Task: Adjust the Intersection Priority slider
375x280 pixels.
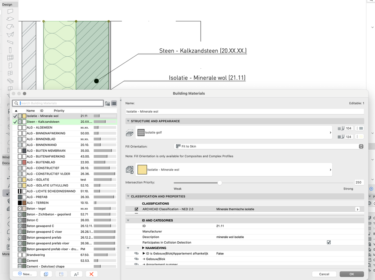Action: pyautogui.click(x=220, y=183)
